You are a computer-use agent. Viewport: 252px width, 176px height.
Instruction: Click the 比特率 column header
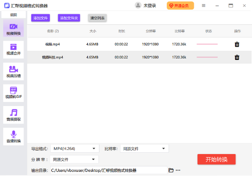(180, 31)
